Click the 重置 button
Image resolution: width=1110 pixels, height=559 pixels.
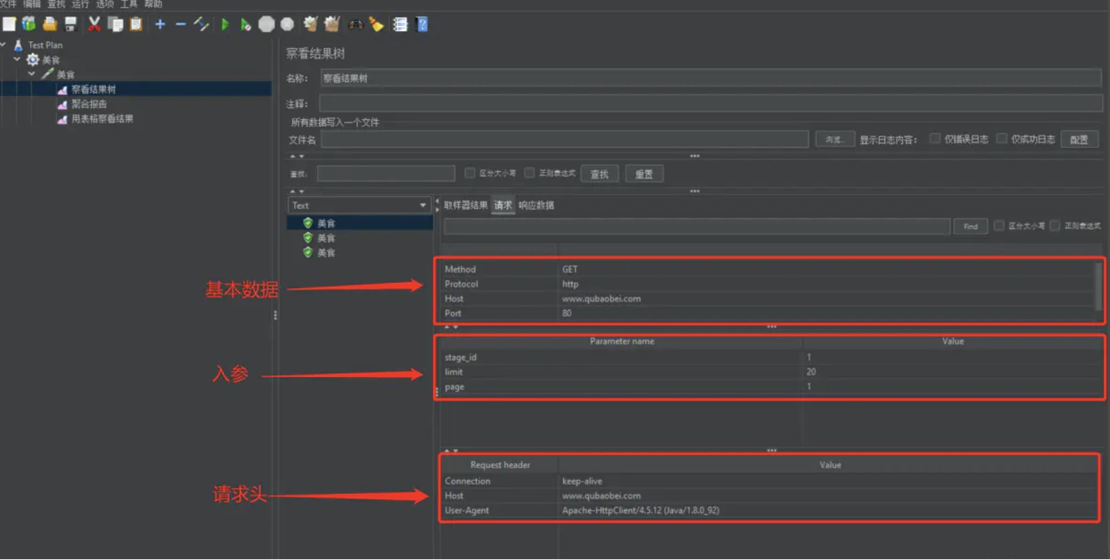point(643,174)
